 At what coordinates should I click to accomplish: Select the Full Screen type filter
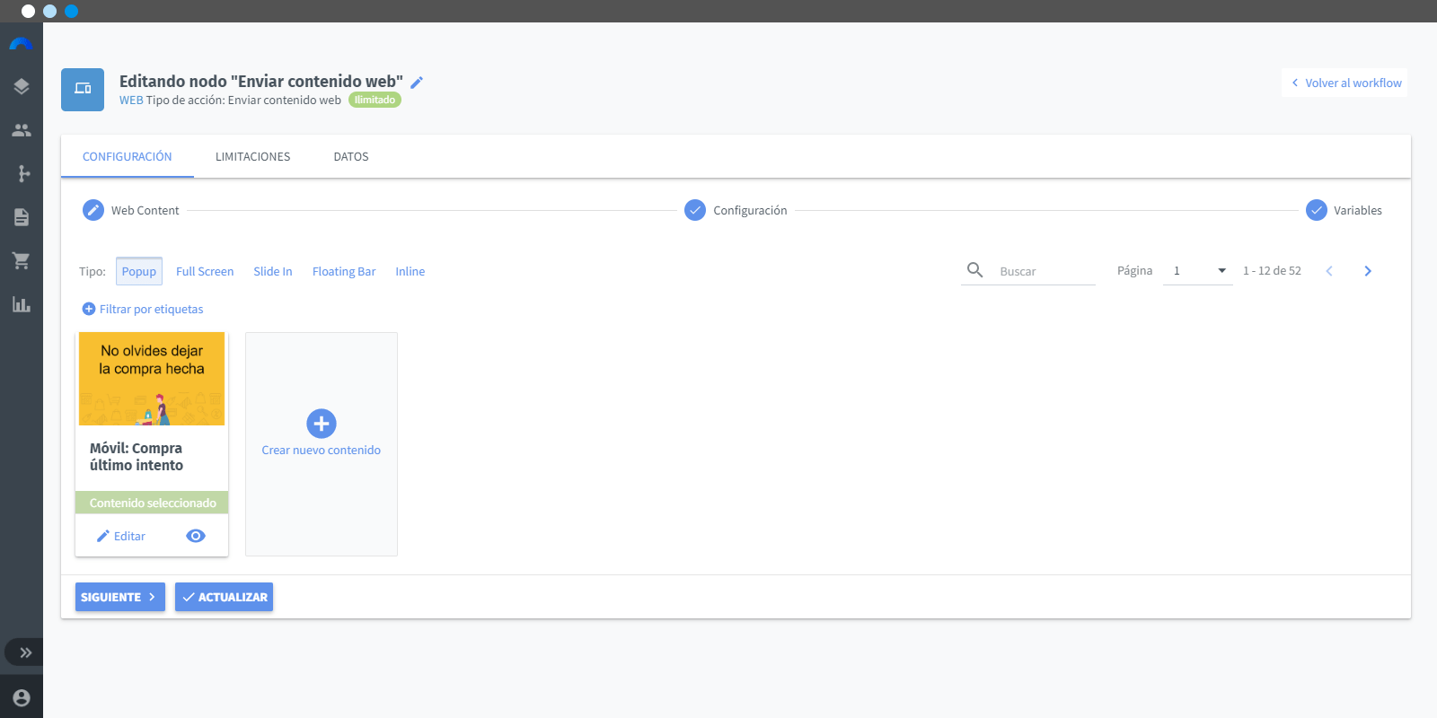[205, 271]
